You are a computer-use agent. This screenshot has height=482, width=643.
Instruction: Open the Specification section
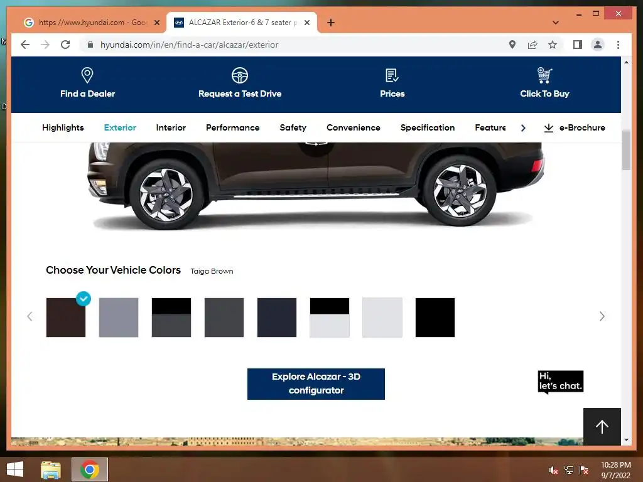click(427, 127)
